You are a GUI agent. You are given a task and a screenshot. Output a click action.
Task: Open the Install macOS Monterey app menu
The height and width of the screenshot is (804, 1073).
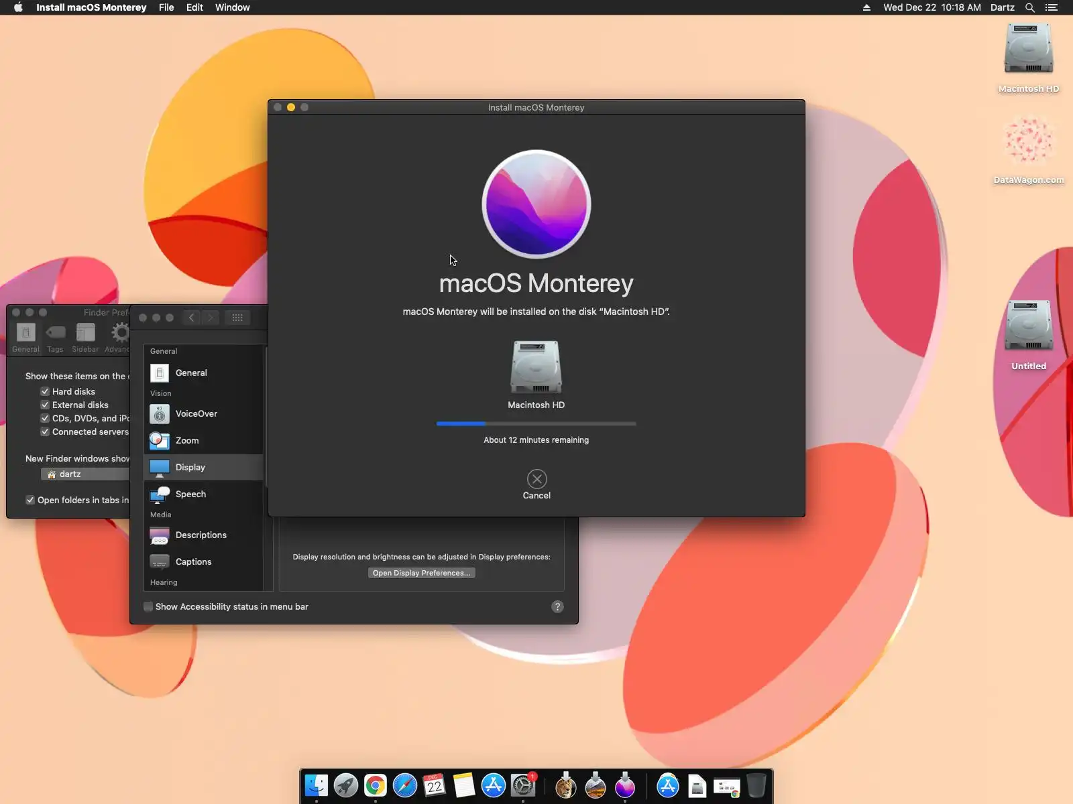pos(91,7)
